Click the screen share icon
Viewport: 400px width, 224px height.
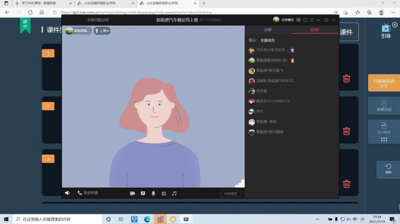(x=143, y=193)
